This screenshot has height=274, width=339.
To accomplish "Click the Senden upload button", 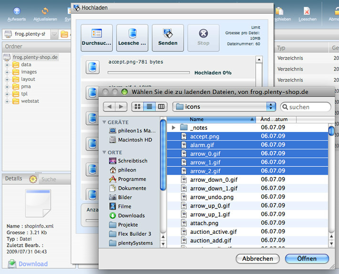I will (x=168, y=38).
